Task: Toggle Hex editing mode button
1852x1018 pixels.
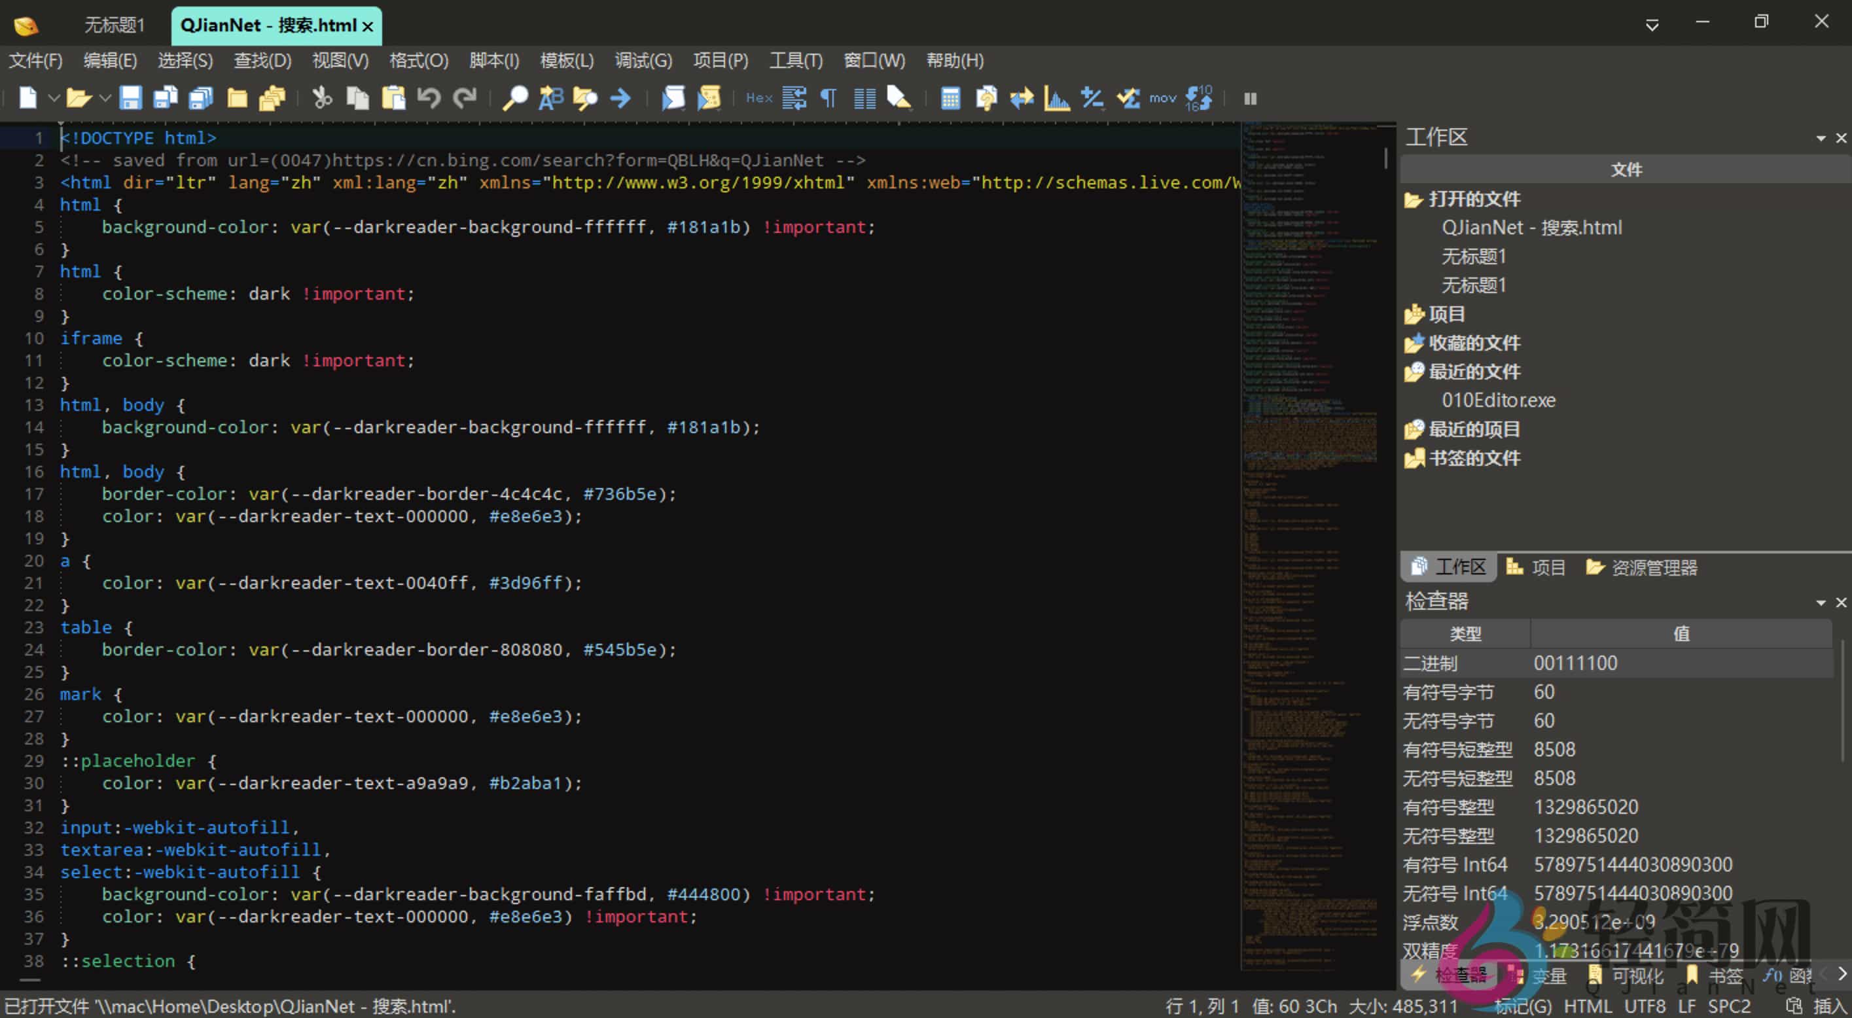Action: coord(758,97)
